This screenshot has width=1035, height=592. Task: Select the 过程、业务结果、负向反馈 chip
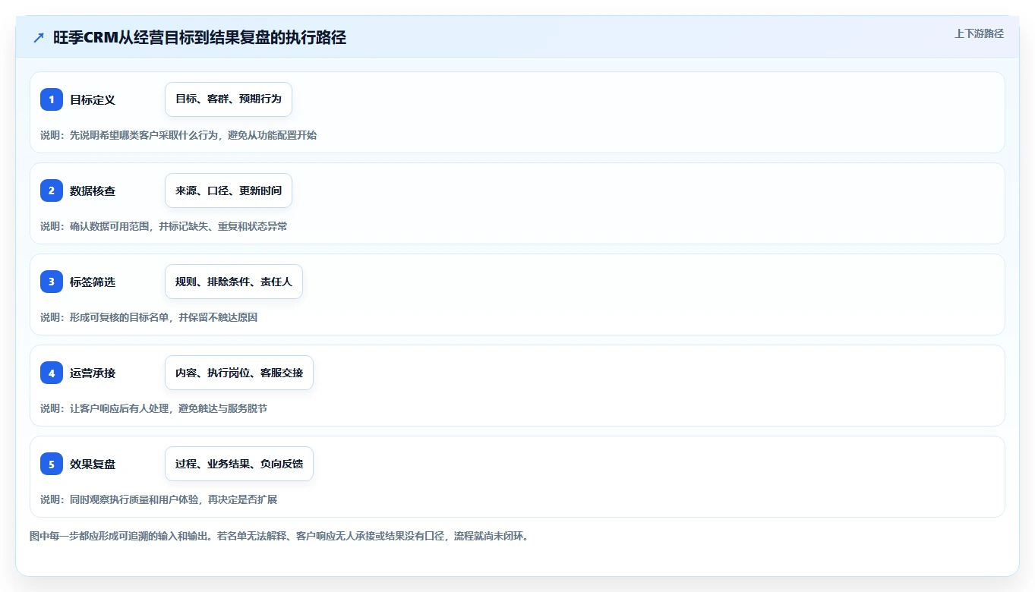239,464
